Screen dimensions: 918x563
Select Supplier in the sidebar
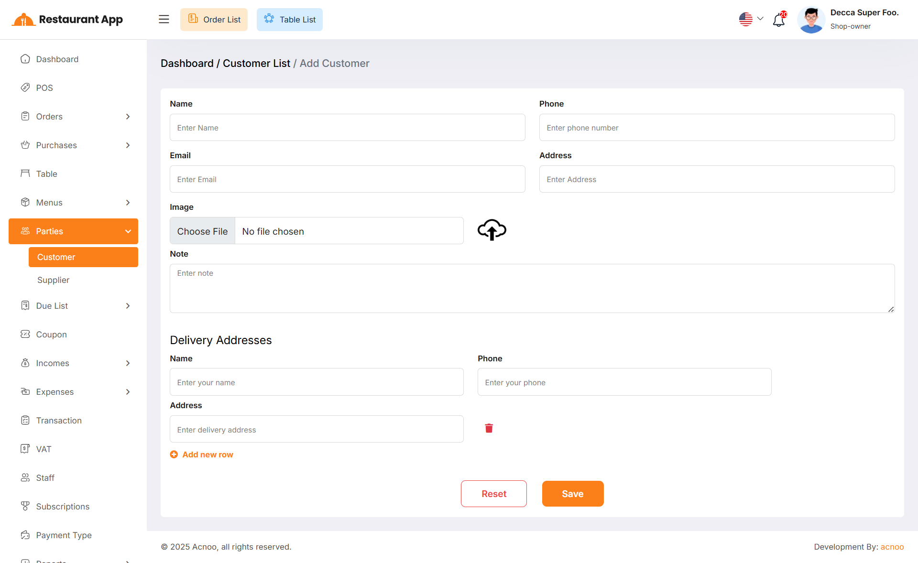tap(54, 280)
